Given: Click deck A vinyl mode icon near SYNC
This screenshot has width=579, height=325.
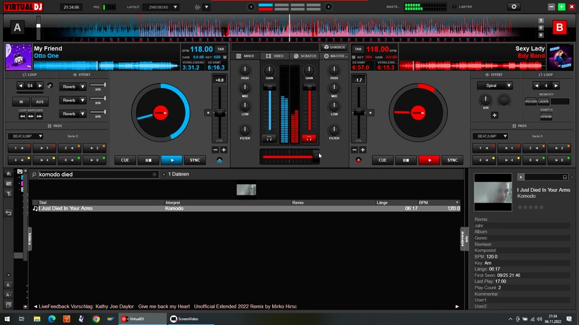Looking at the screenshot, I should (x=219, y=160).
